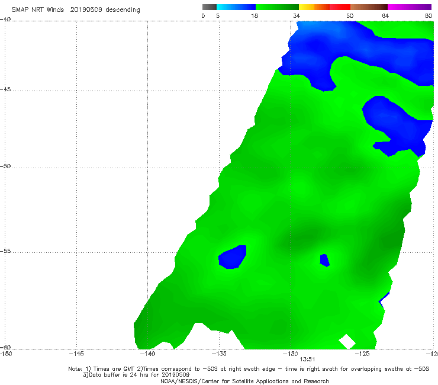The image size is (438, 385).
Task: Click the longitude axis label '-150'
Action: 6,354
